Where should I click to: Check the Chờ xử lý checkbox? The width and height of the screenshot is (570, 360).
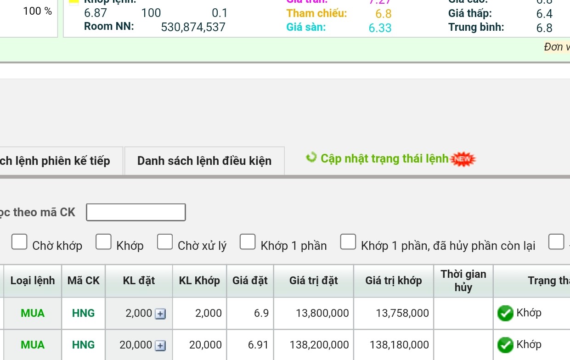[x=165, y=242]
